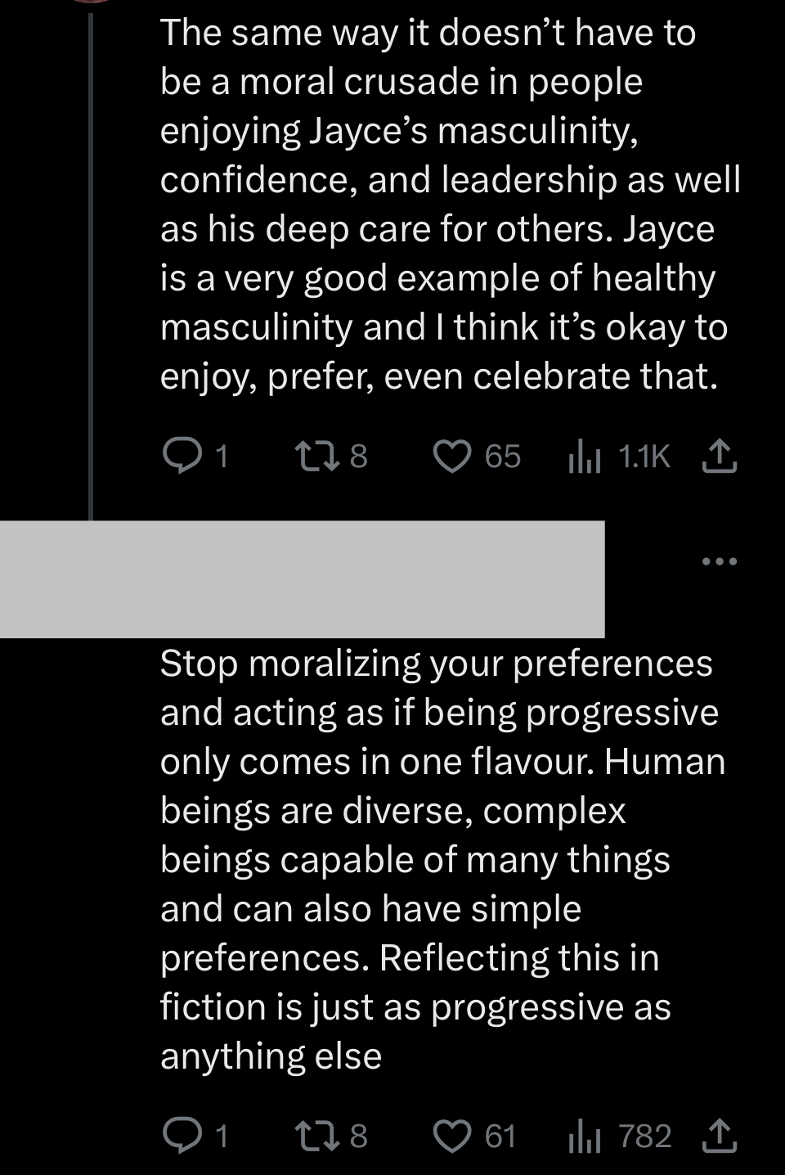Reply to the tweet about Jayce's masculinity
This screenshot has height=1175, width=785.
(x=182, y=457)
